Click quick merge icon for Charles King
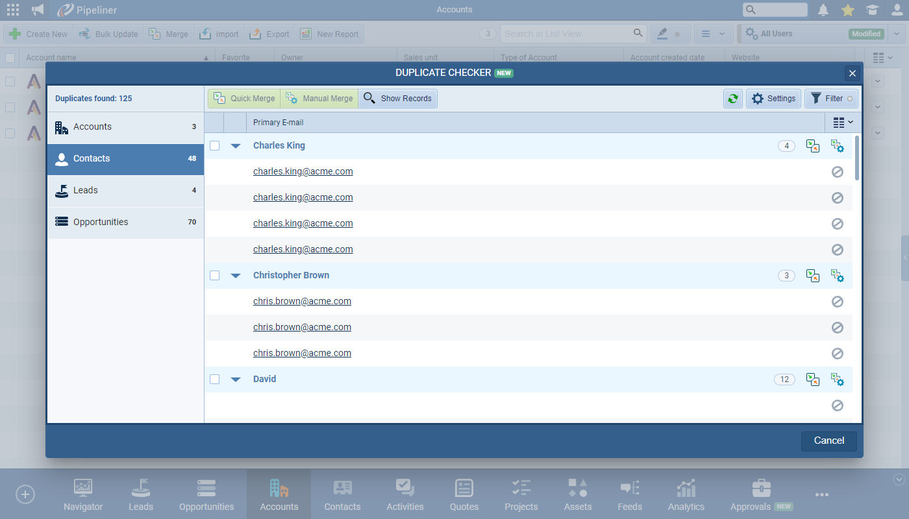This screenshot has height=519, width=909. (x=812, y=146)
